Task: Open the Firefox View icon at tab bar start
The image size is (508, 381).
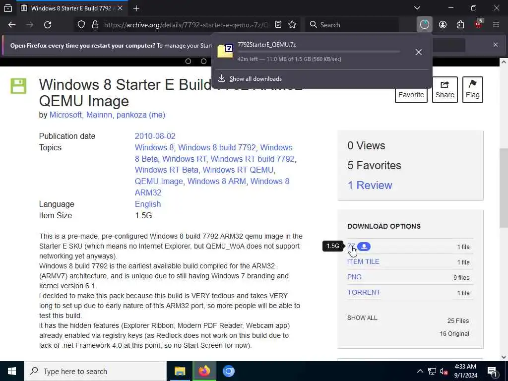Action: (x=8, y=8)
